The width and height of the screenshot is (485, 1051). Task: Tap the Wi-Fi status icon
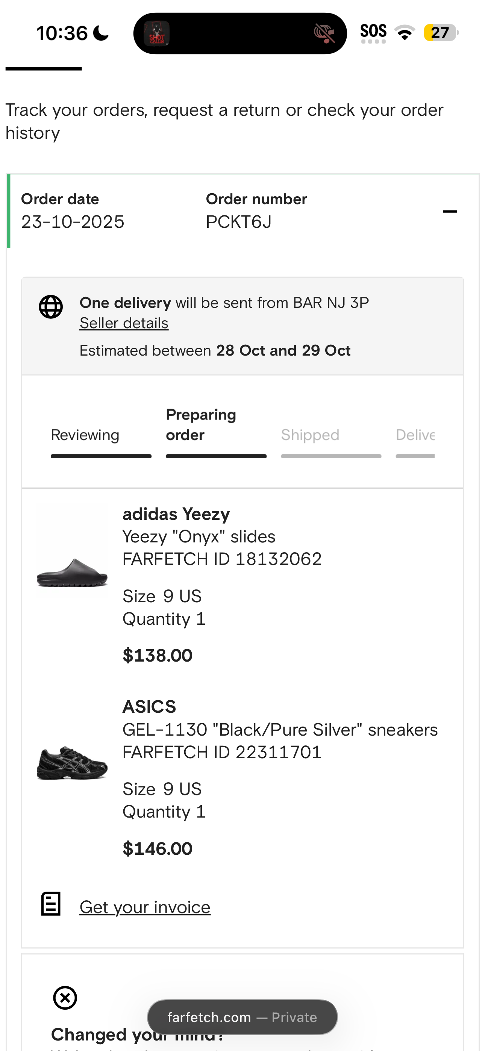coord(404,33)
